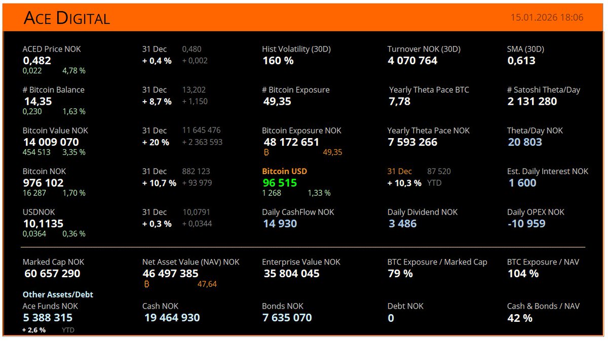Click the 35 804 045 Enterprise Value
Screen dimensions: 608x341
pyautogui.click(x=292, y=274)
